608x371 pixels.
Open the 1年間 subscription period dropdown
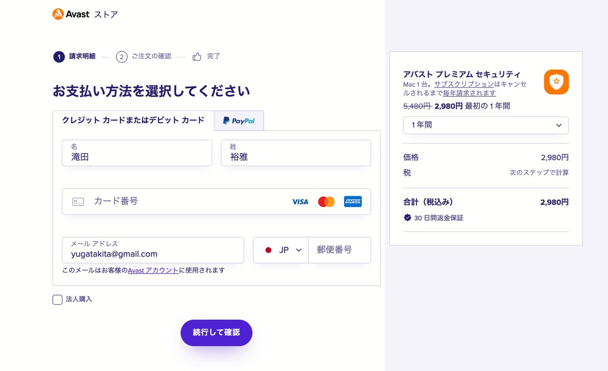coord(486,125)
